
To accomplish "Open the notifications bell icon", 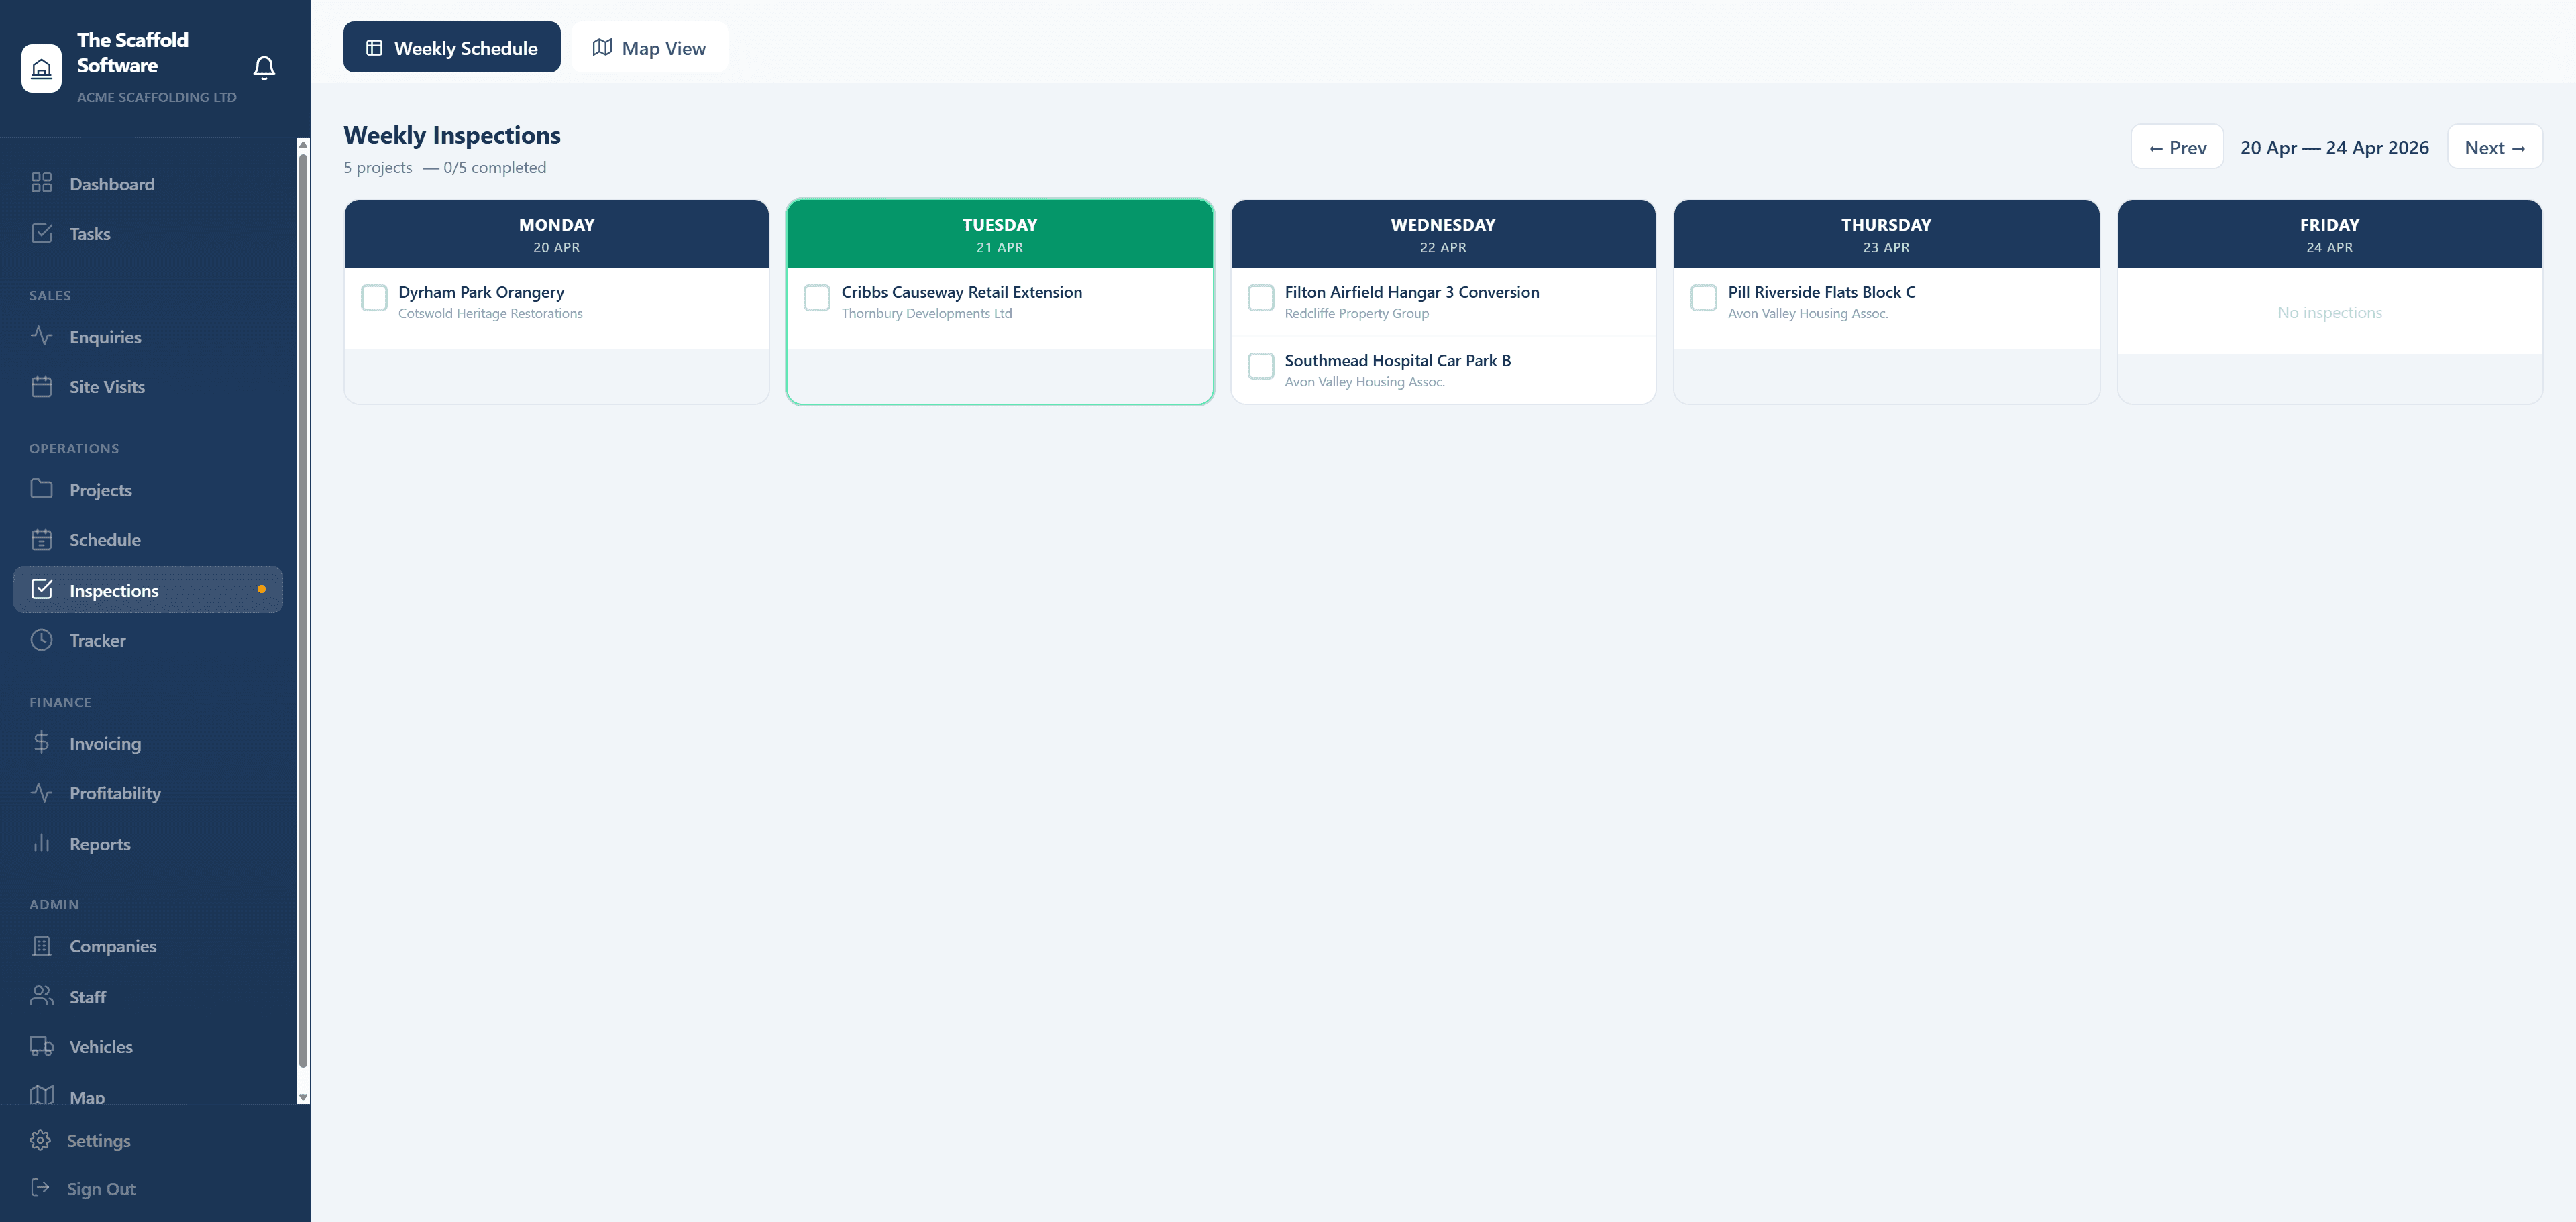I will [x=264, y=67].
